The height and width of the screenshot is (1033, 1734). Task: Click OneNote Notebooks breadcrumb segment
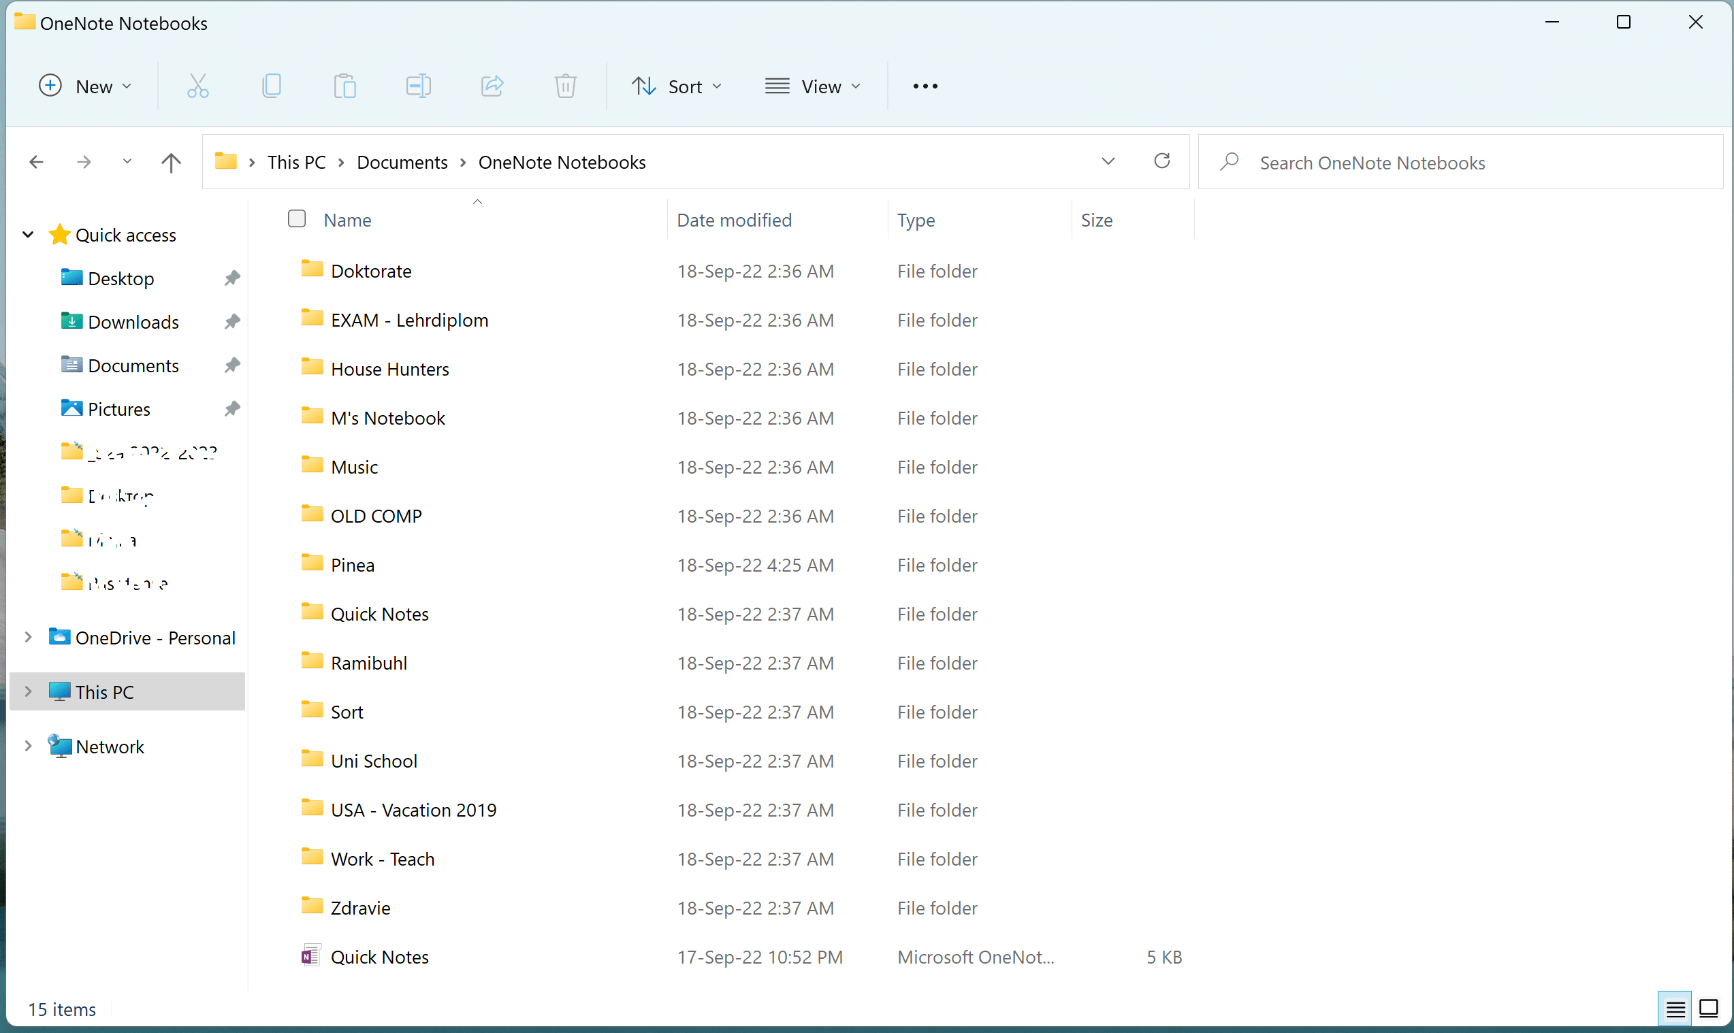[x=562, y=162]
